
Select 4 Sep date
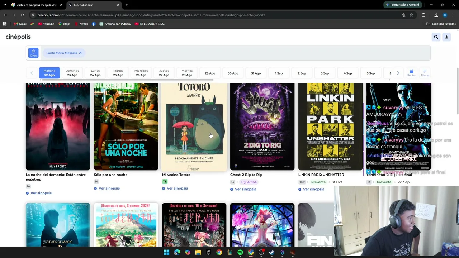348,73
